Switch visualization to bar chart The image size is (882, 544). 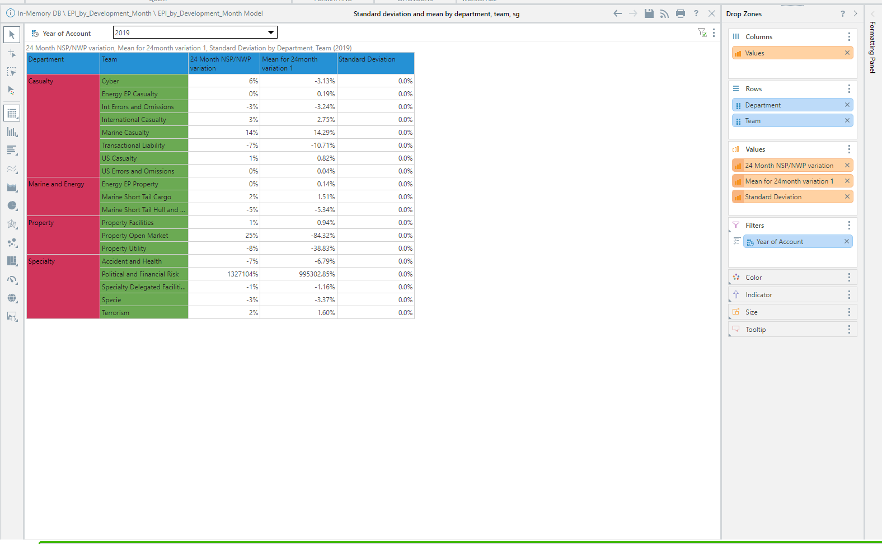click(x=12, y=151)
